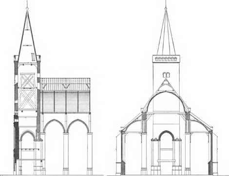Select the column between the two nave arches
229x176 pixels.
coord(66,153)
